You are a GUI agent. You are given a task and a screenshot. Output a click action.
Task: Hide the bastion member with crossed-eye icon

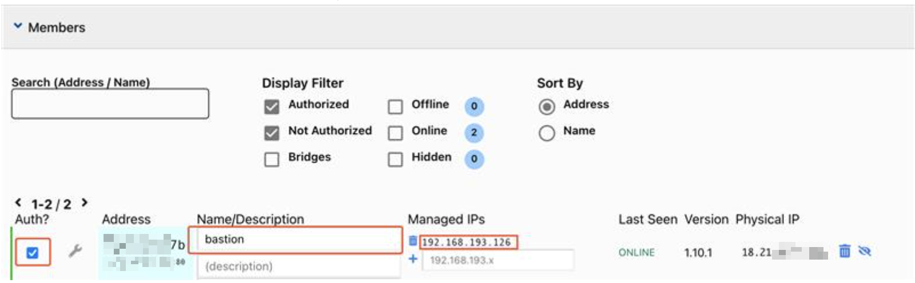pyautogui.click(x=865, y=251)
